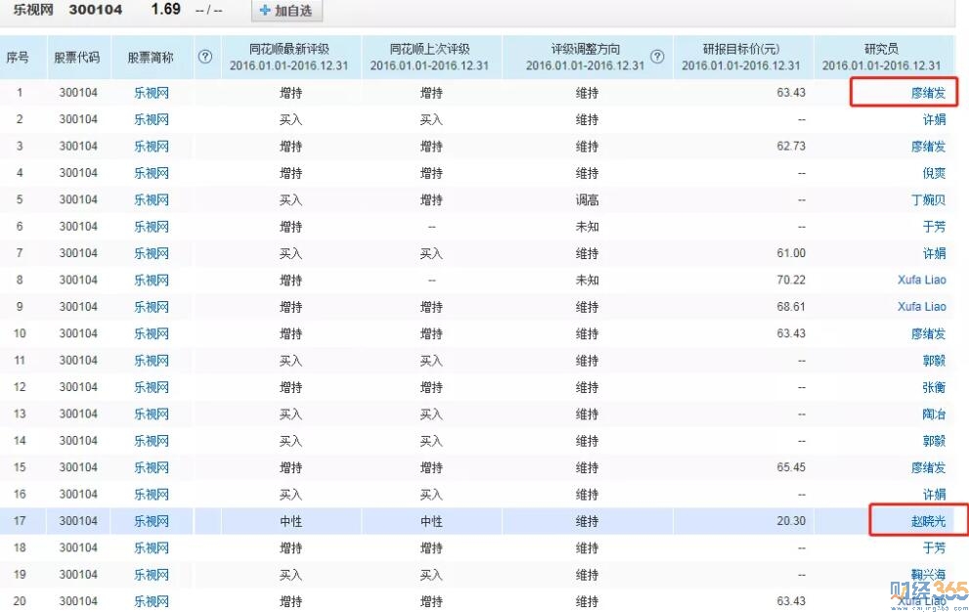Click 买入 latest rating in row 2
969x612 pixels.
[290, 119]
